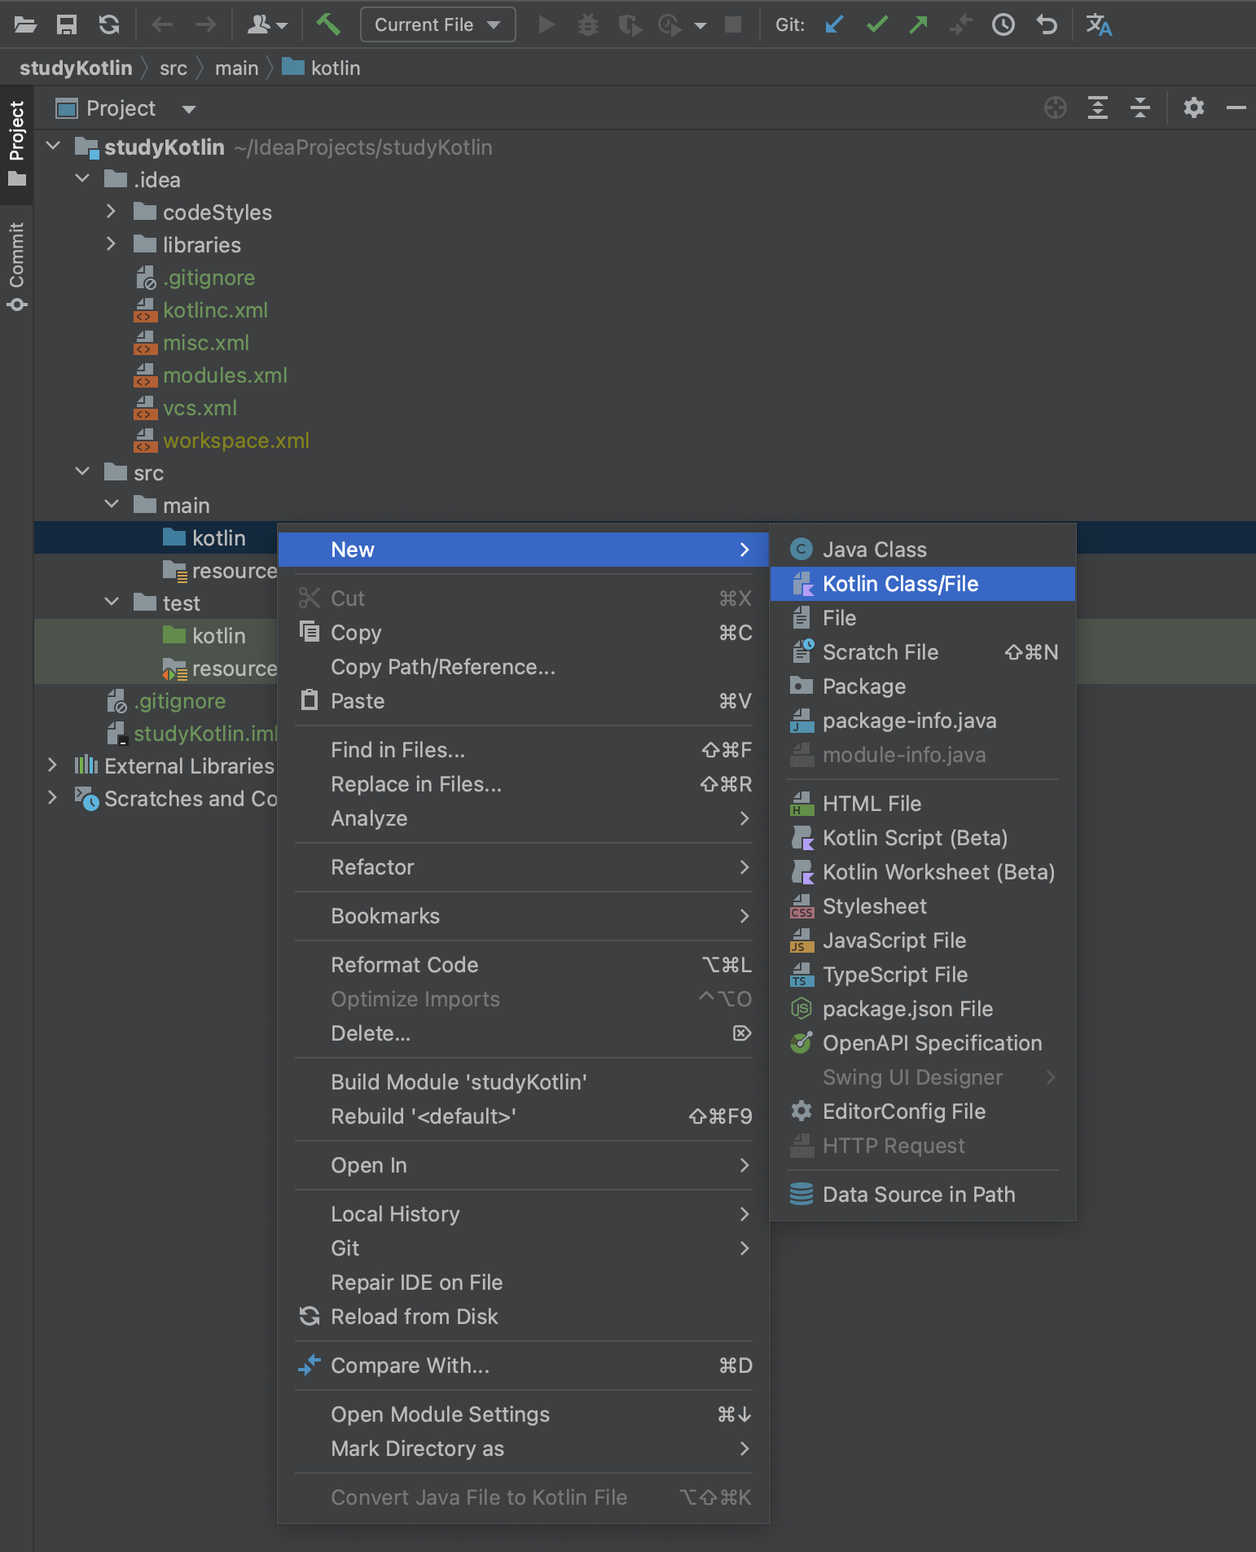Screen dimensions: 1256x1552
Task: Expand External Libraries node
Action: pos(53,765)
